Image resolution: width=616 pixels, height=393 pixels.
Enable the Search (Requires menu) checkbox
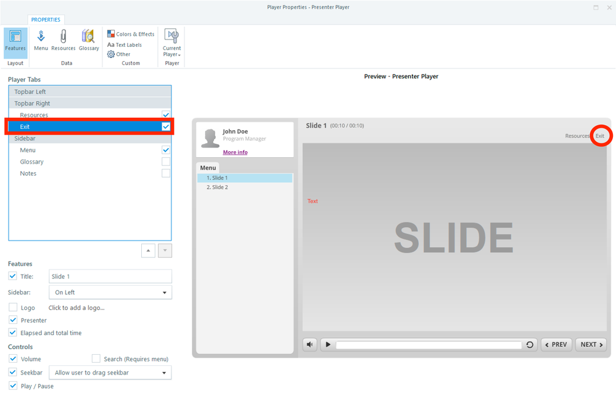(x=96, y=358)
